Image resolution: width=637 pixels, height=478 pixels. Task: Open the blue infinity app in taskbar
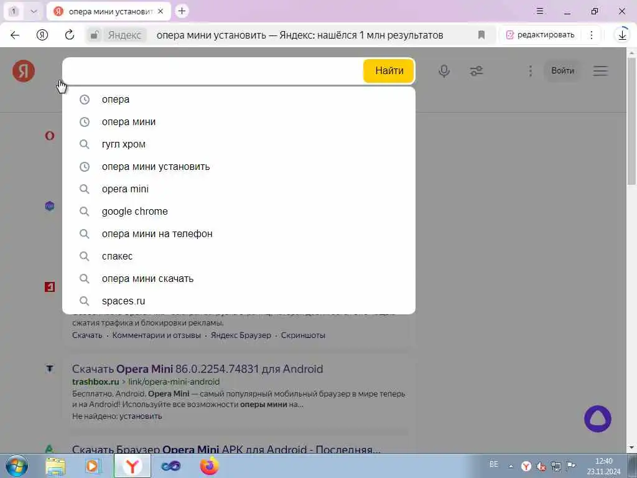[x=171, y=466]
